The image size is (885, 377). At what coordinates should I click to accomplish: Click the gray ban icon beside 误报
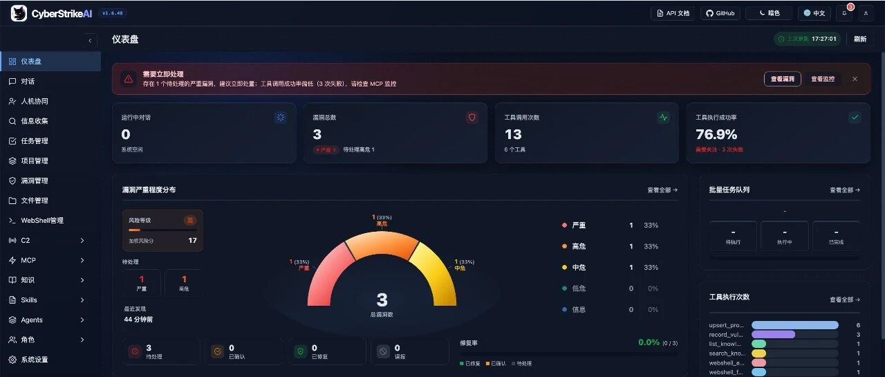click(383, 351)
